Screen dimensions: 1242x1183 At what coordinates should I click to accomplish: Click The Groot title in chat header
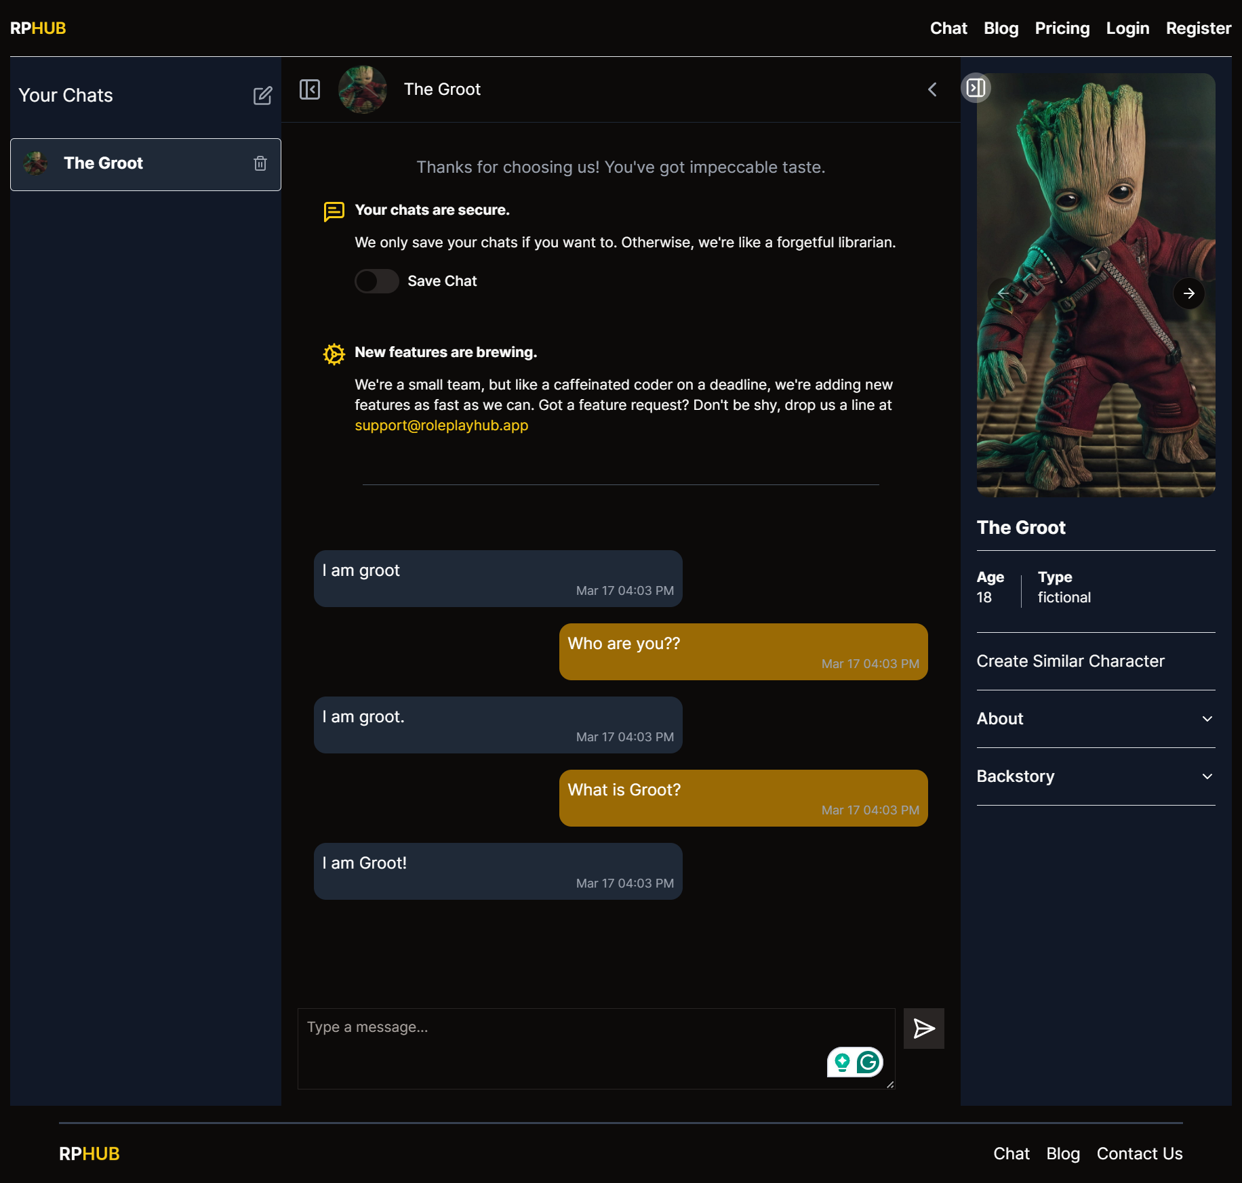pos(442,89)
